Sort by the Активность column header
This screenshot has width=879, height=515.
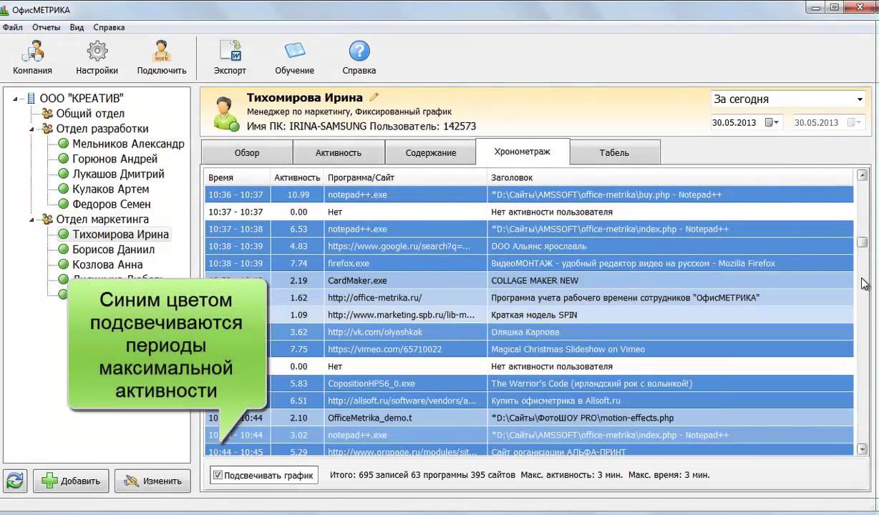[x=296, y=177]
